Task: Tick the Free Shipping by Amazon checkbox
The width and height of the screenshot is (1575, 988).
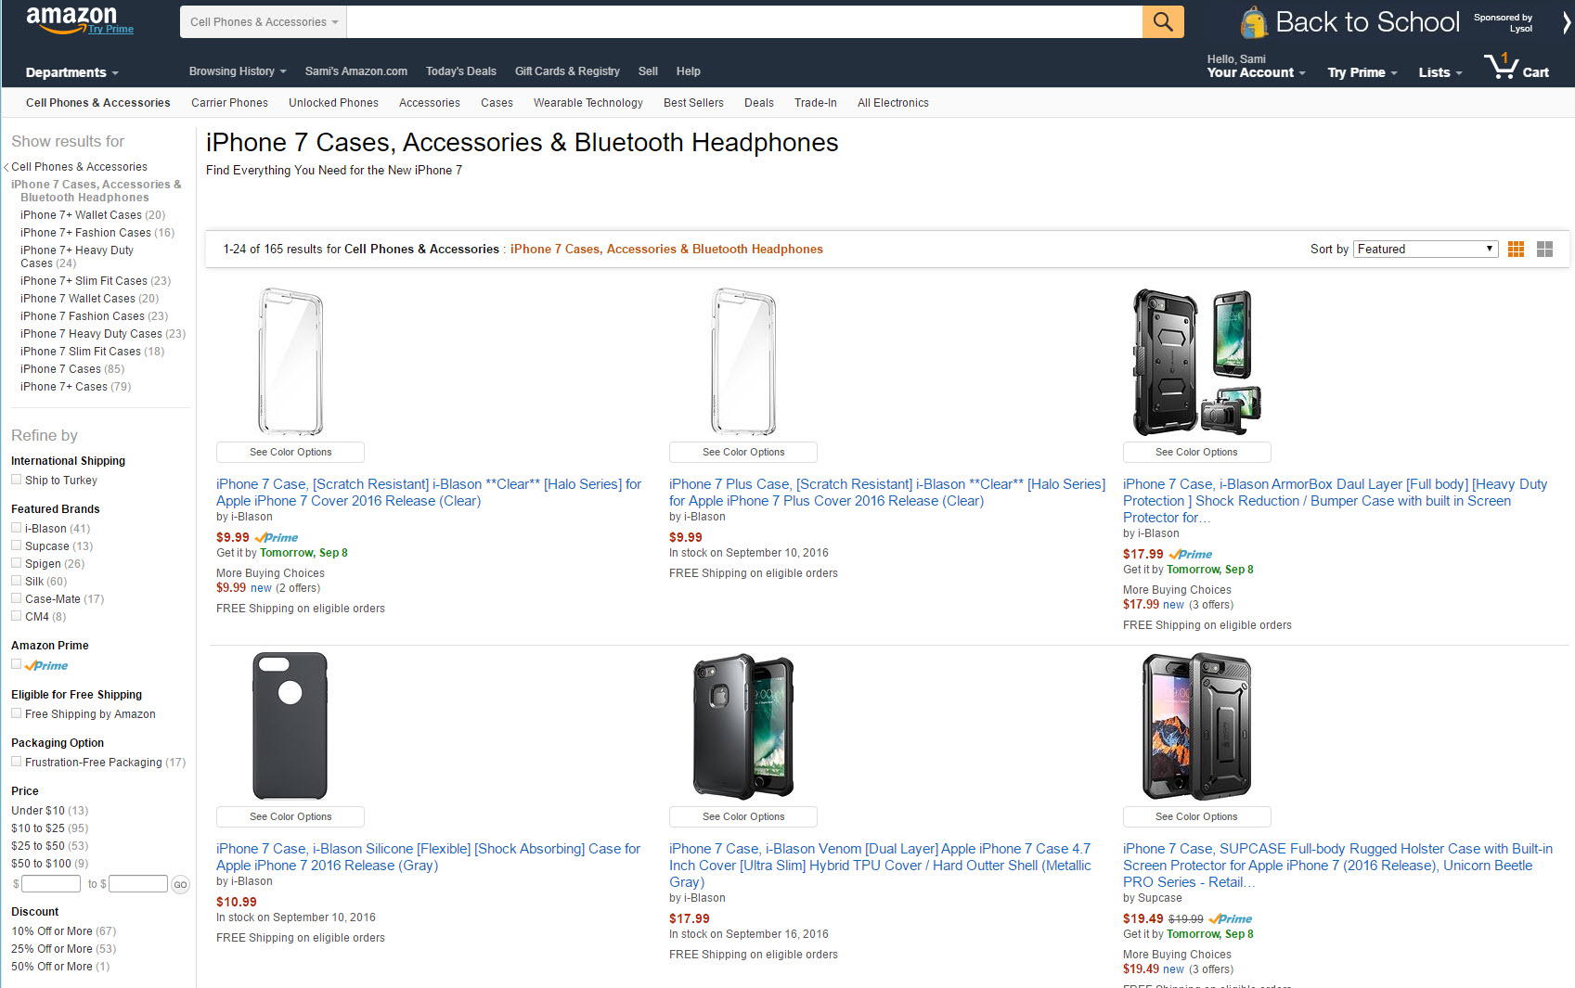Action: pyautogui.click(x=17, y=713)
